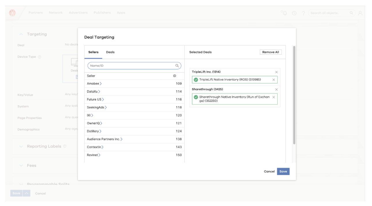This screenshot has width=372, height=206.
Task: Cancel the Deal Targeting dialog
Action: [269, 171]
